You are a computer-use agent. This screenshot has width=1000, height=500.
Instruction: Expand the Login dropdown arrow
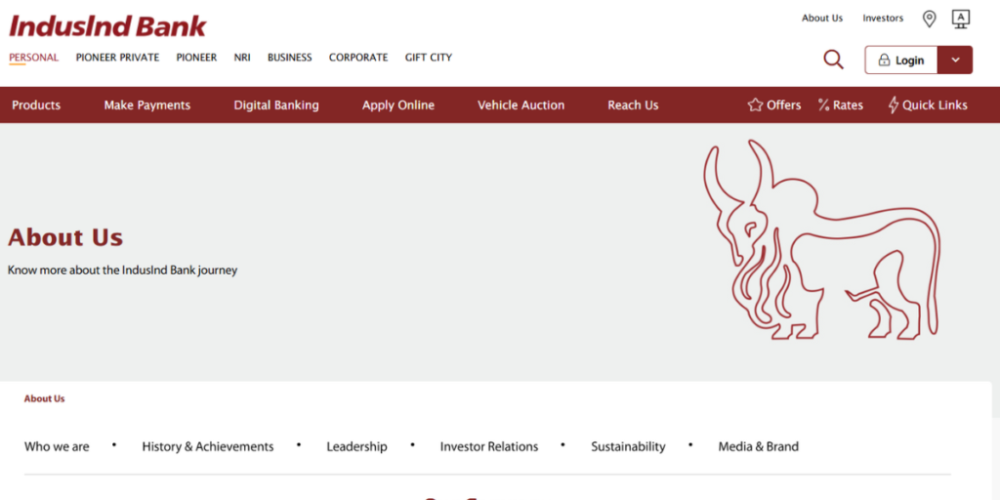point(955,60)
